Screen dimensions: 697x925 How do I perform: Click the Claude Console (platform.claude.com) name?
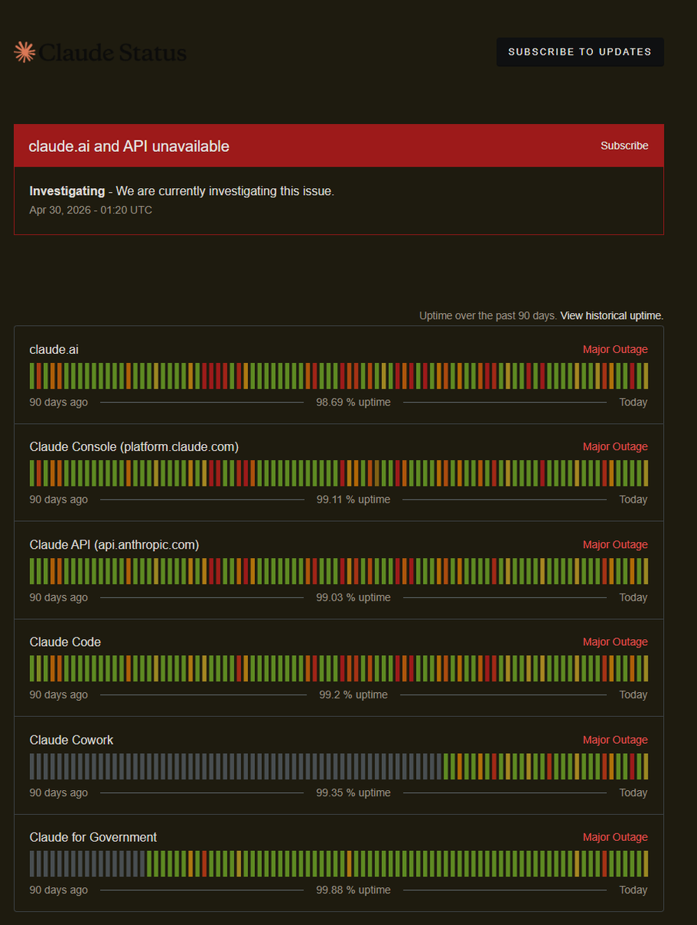[134, 447]
